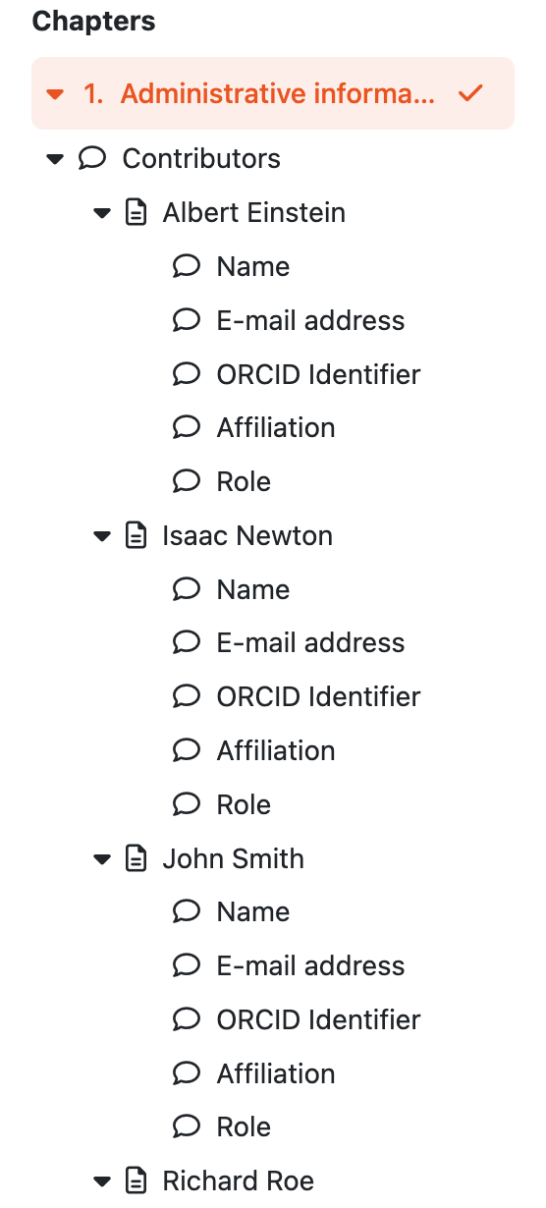Image resolution: width=546 pixels, height=1208 pixels.
Task: Open Isaac Newton's Name question
Action: click(x=253, y=589)
